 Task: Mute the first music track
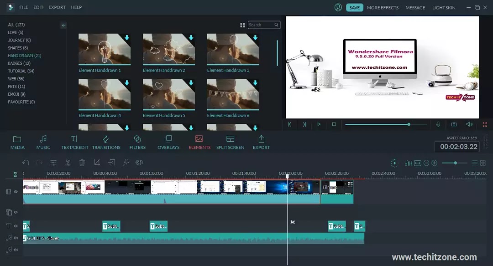tap(16, 238)
